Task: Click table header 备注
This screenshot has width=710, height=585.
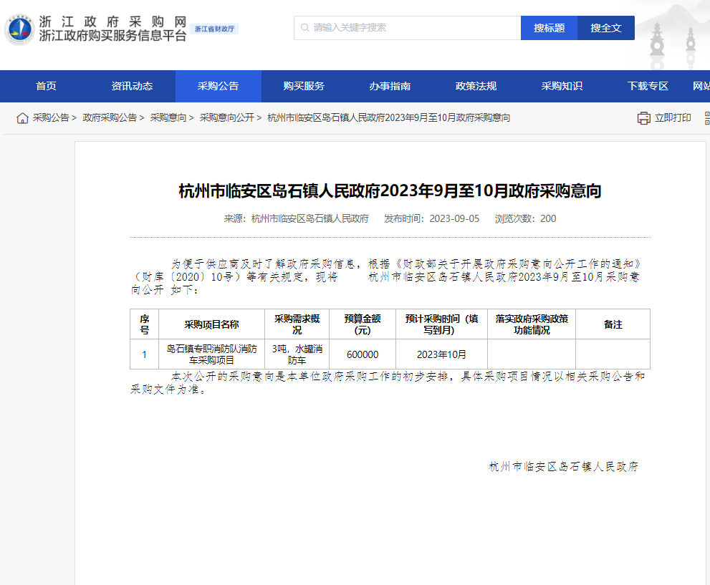Action: click(x=613, y=324)
